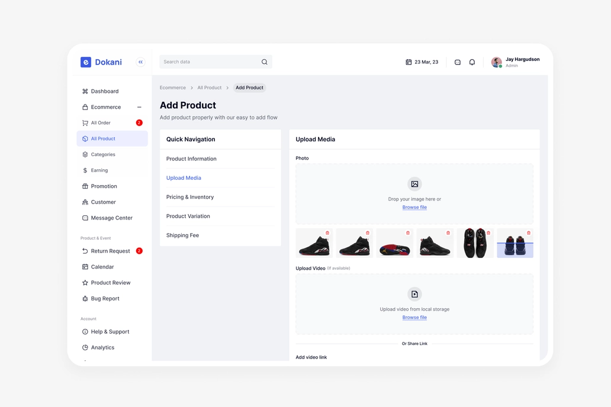Click the Promotion gift icon
611x407 pixels.
(x=85, y=186)
